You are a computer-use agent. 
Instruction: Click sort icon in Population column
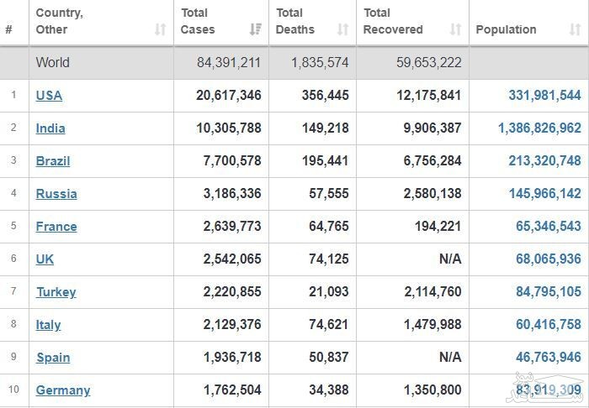574,29
